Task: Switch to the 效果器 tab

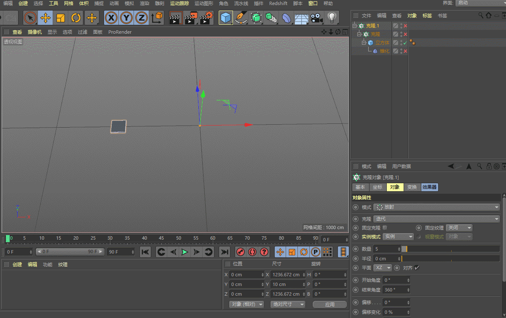Action: tap(429, 187)
